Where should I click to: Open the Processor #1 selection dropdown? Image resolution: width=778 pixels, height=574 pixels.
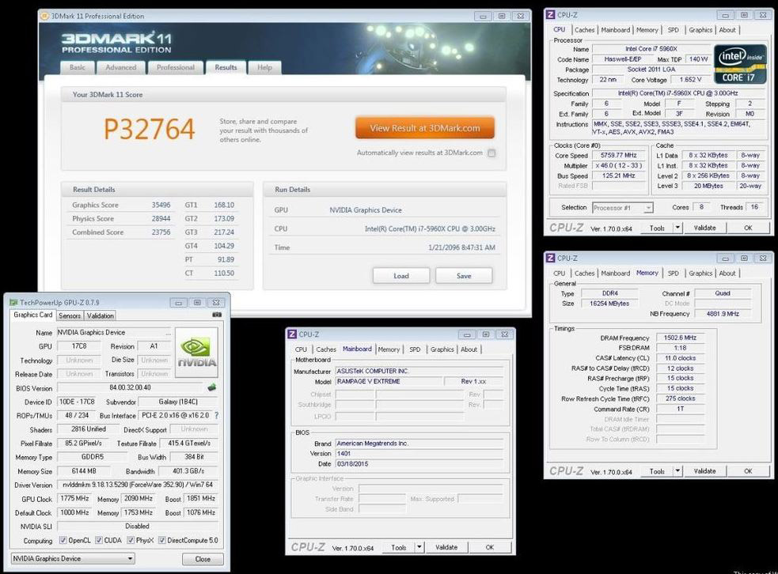[623, 208]
